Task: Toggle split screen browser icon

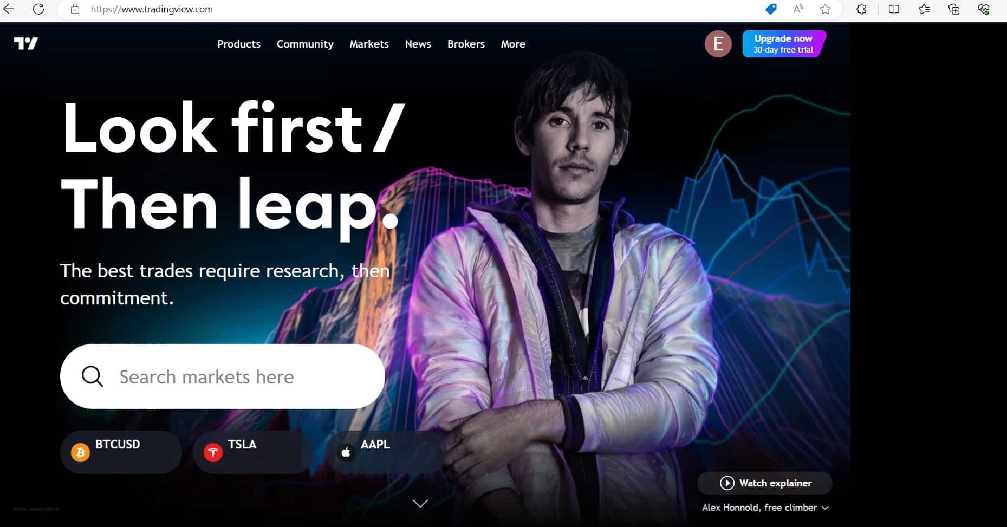Action: (x=894, y=9)
